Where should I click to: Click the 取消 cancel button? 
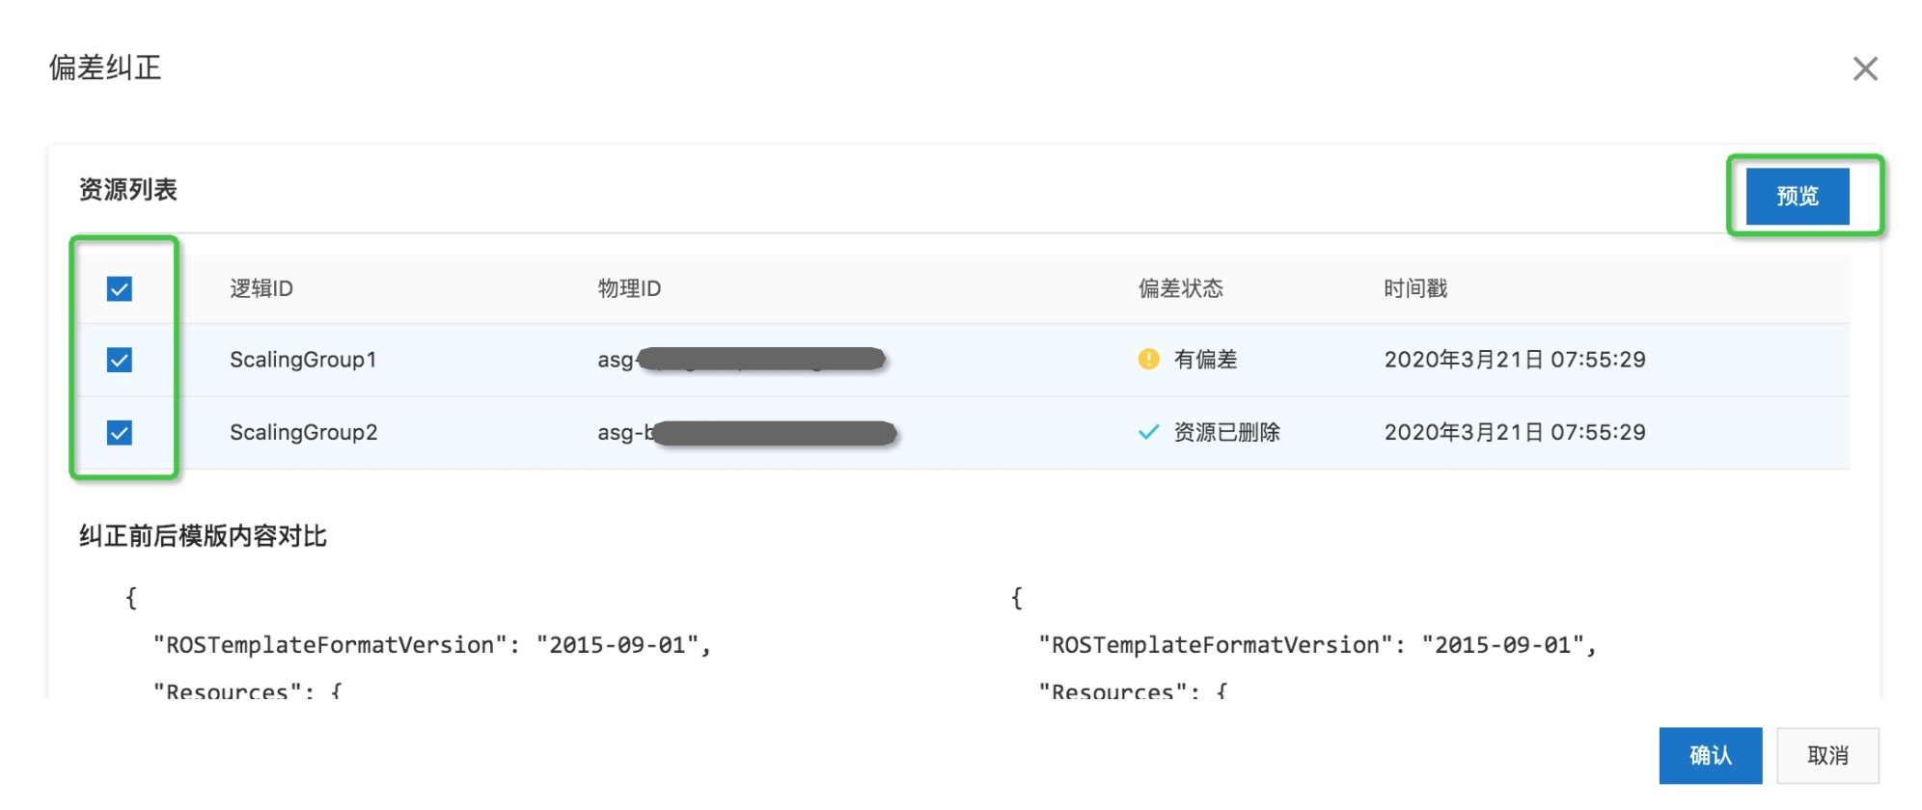(x=1827, y=755)
